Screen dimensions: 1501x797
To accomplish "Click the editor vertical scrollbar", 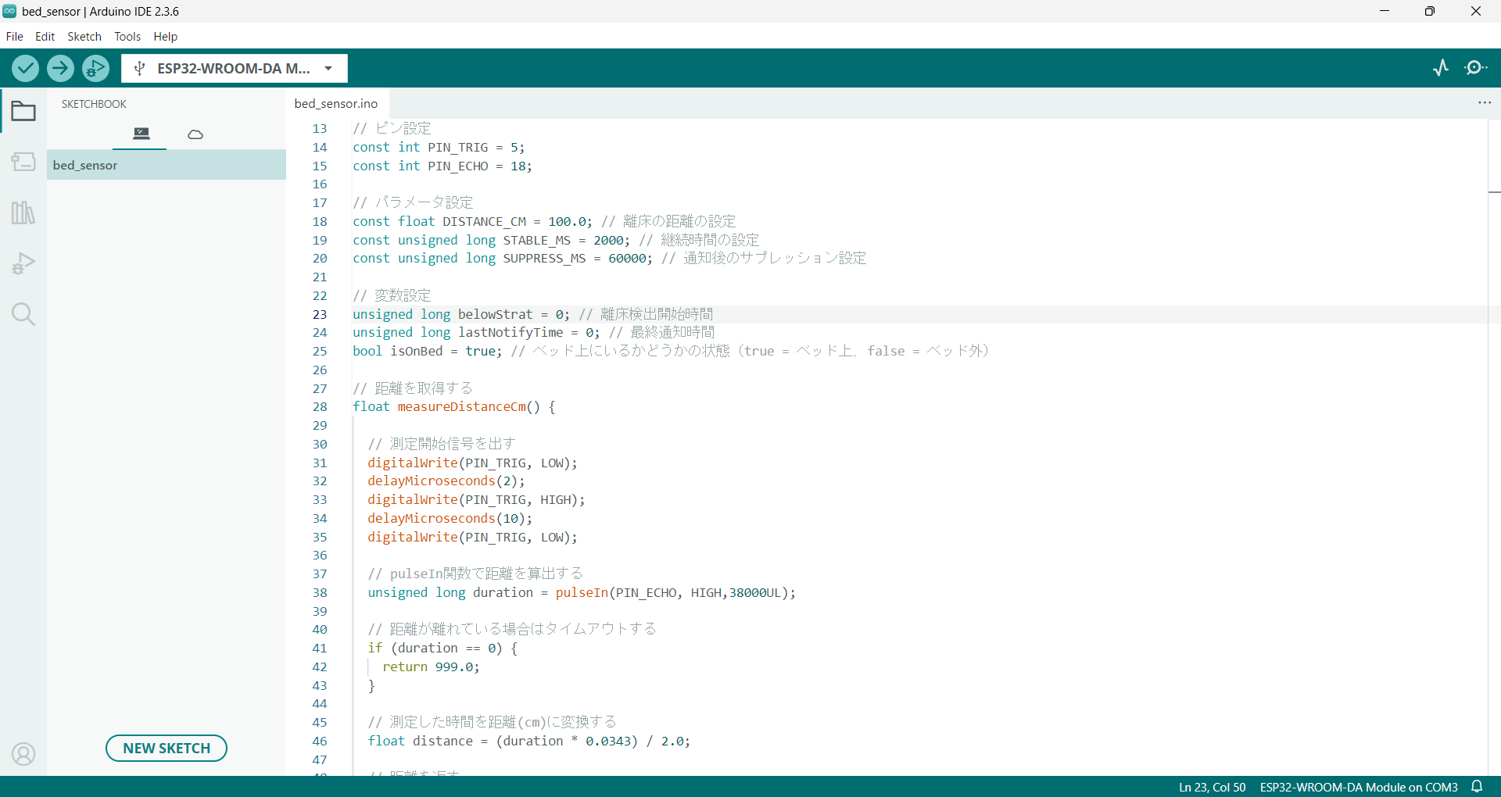I will pos(1494,447).
